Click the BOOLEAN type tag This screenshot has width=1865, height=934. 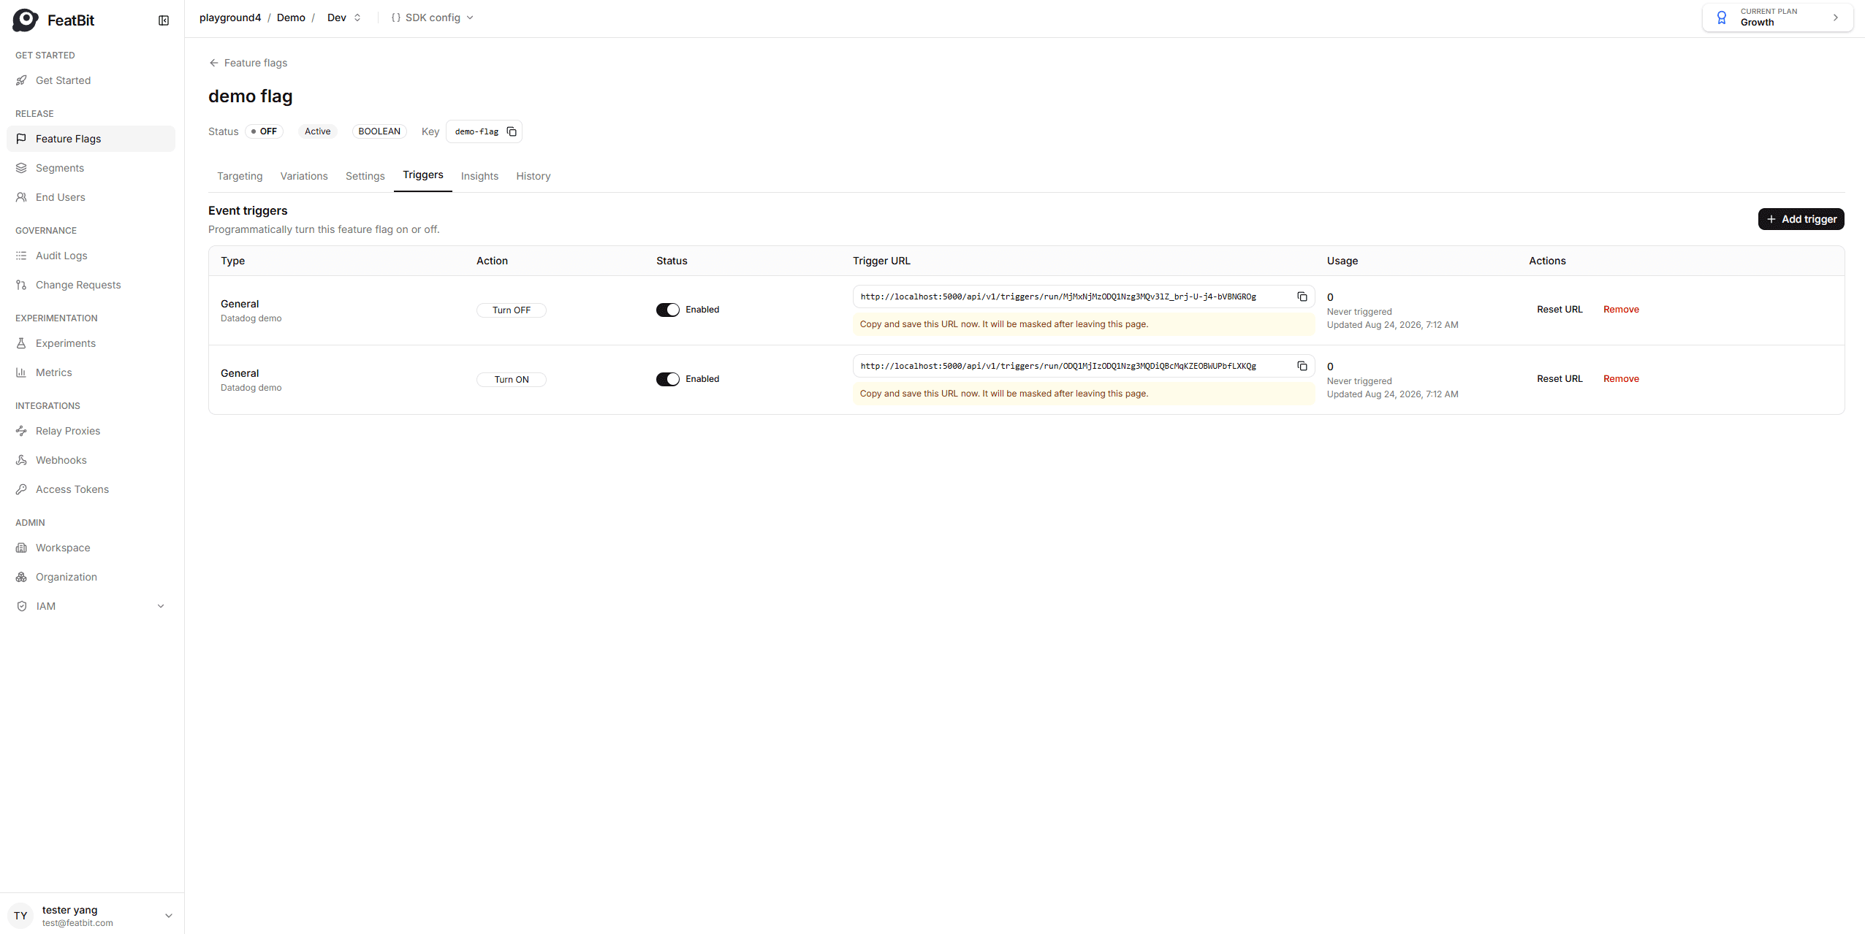pyautogui.click(x=379, y=131)
